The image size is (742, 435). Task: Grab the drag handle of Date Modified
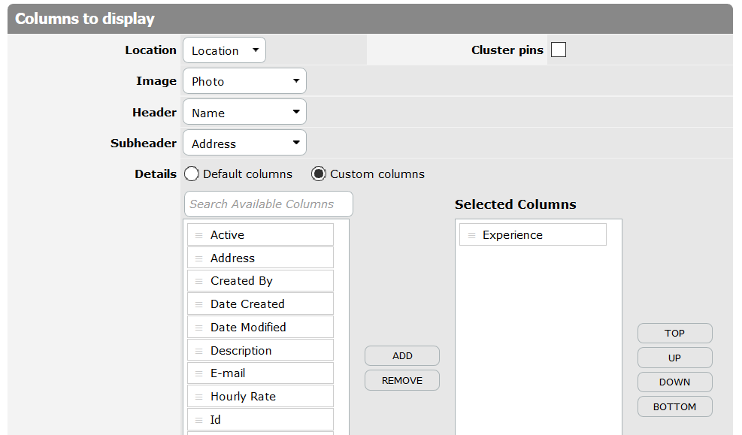coord(199,328)
